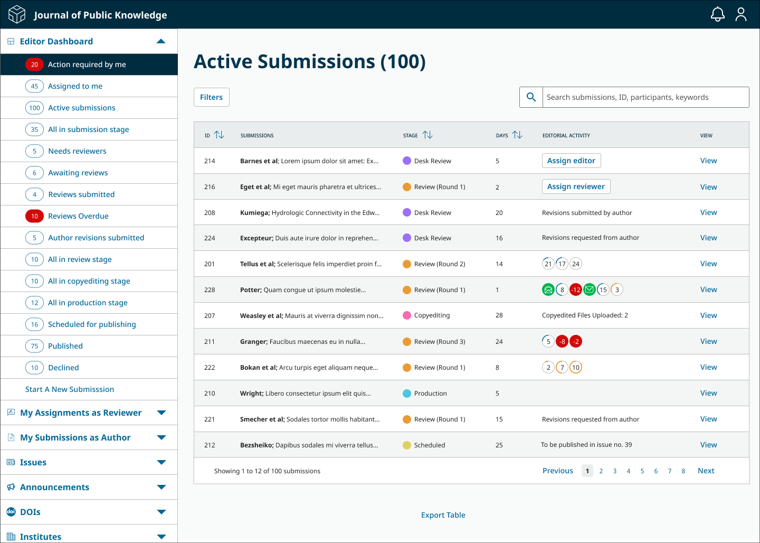Click the search magnifier icon
Viewport: 760px width, 543px height.
[x=531, y=97]
